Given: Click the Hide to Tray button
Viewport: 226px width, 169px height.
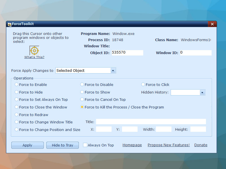Looking at the screenshot, I should coord(62,145).
